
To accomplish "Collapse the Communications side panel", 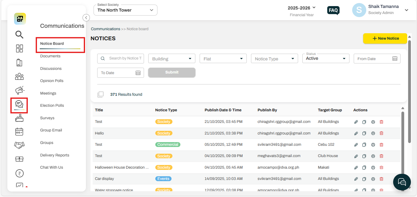I will (86, 18).
